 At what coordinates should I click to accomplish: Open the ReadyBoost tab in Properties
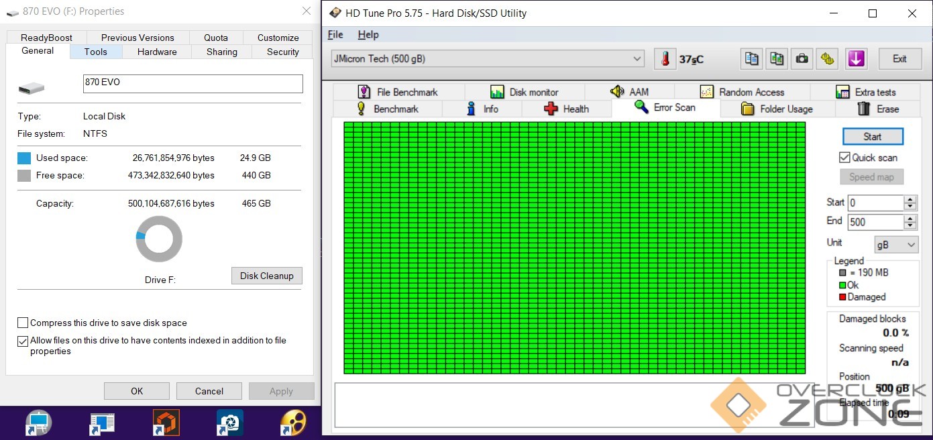click(46, 38)
